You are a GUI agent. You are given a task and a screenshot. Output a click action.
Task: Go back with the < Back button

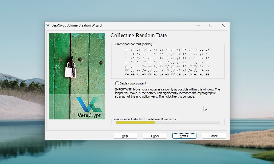155,136
